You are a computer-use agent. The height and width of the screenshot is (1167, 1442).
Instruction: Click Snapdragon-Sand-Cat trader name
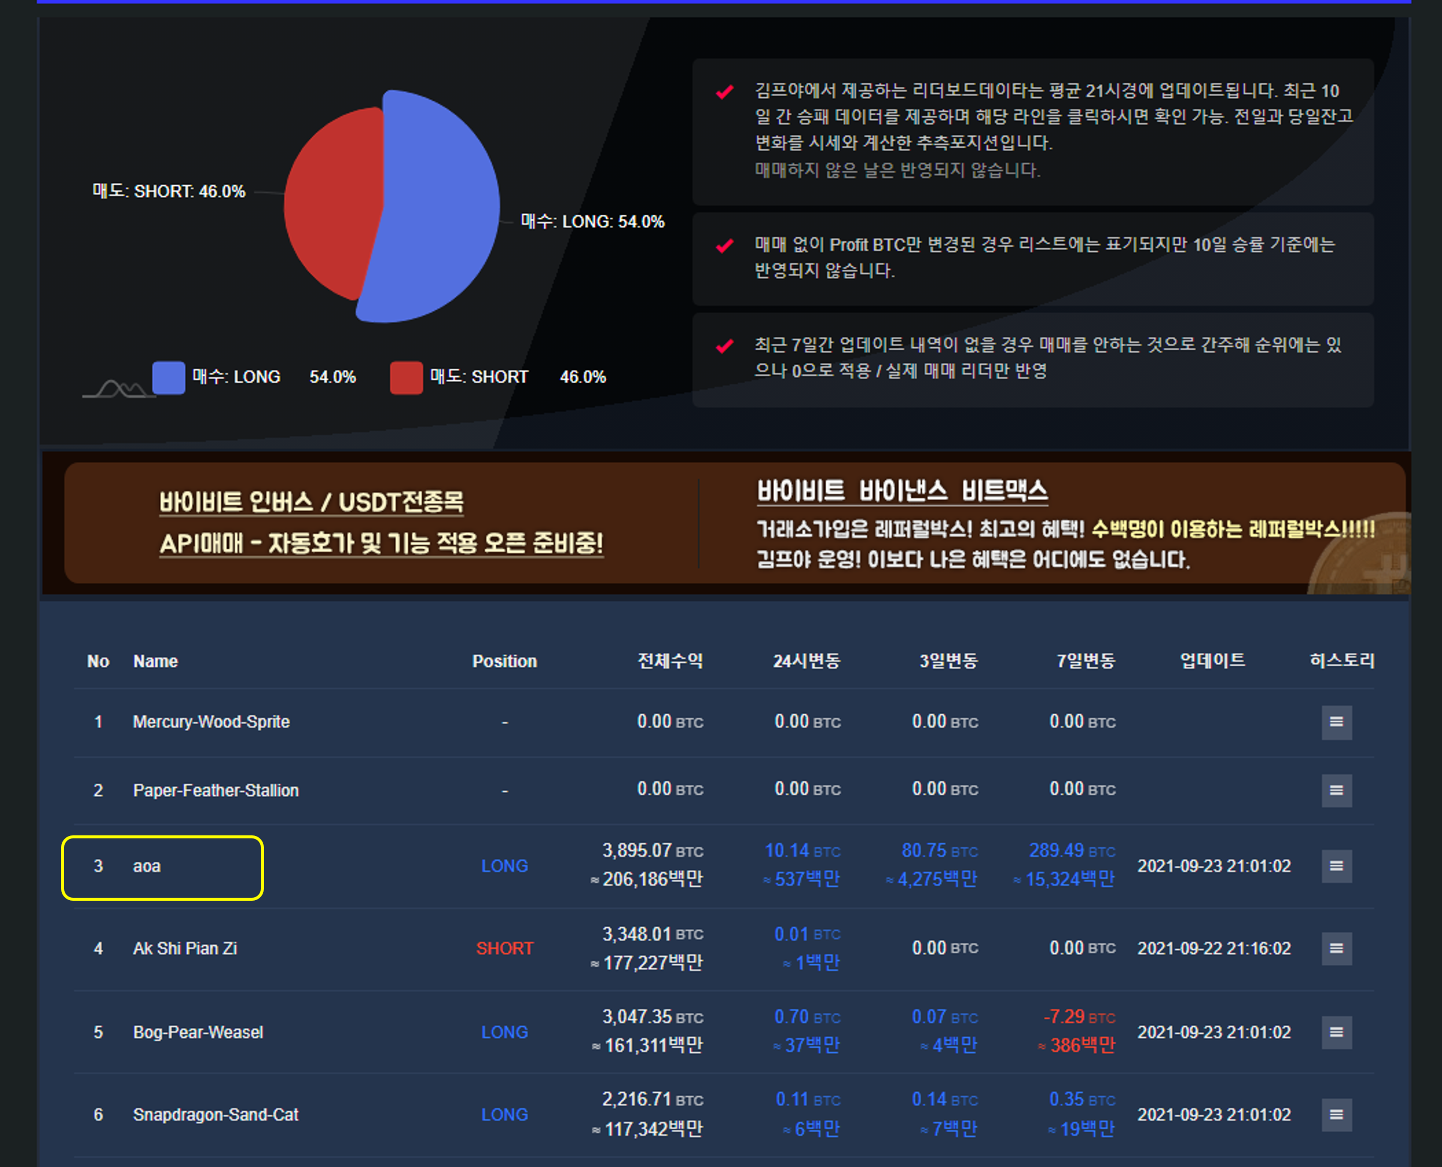pos(215,1115)
